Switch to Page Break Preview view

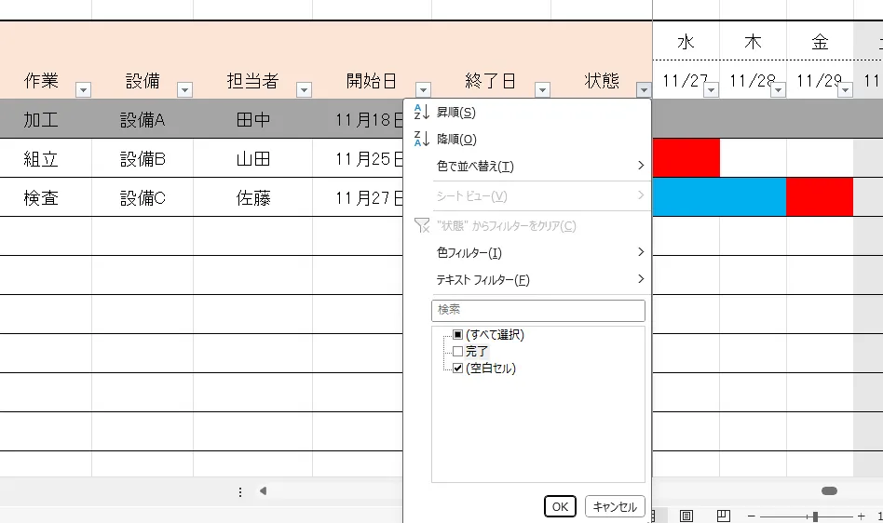[x=724, y=516]
